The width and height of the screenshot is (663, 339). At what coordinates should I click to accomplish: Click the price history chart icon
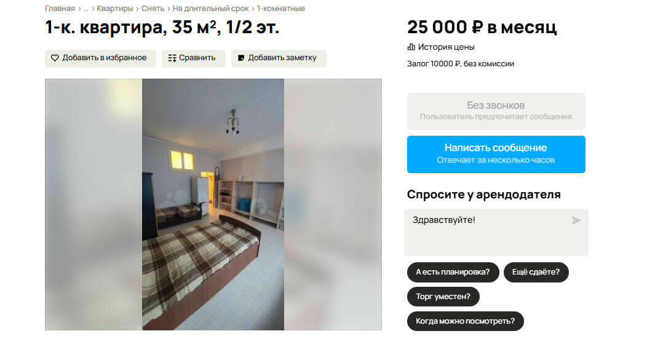(411, 47)
